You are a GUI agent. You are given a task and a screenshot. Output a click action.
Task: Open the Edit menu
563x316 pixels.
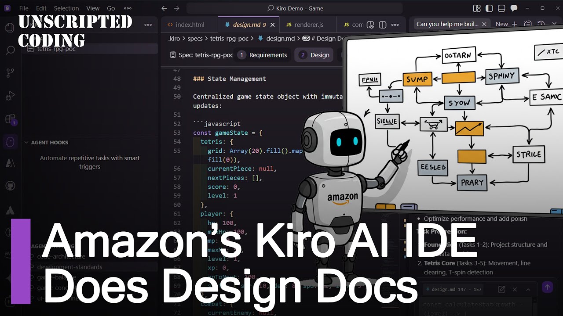click(41, 8)
